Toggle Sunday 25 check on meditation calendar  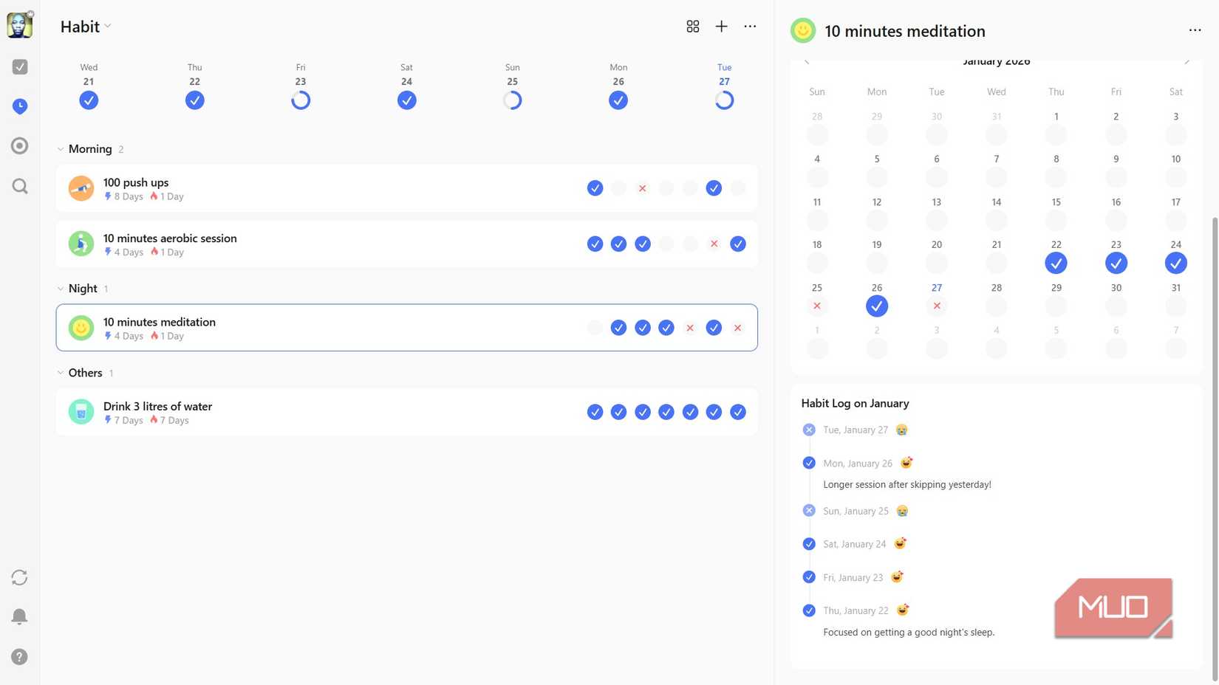click(x=816, y=306)
